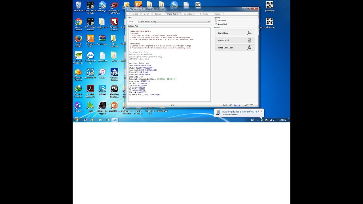The height and width of the screenshot is (204, 363).
Task: Switch to the Backup tab
Action: click(x=158, y=14)
